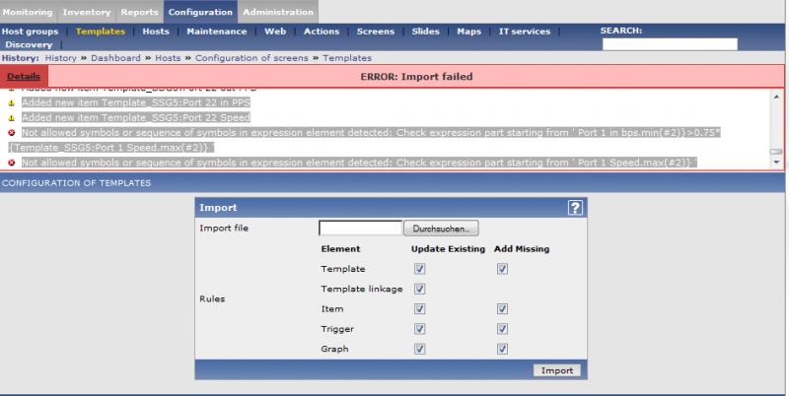The height and width of the screenshot is (396, 789).
Task: Toggle Add Missing for Trigger
Action: point(502,329)
